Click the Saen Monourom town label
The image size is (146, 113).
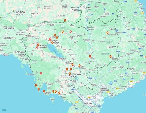pos(115,58)
